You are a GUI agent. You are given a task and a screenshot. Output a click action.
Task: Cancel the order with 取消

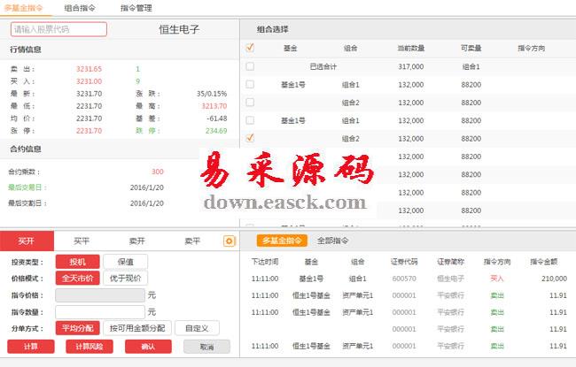(206, 347)
